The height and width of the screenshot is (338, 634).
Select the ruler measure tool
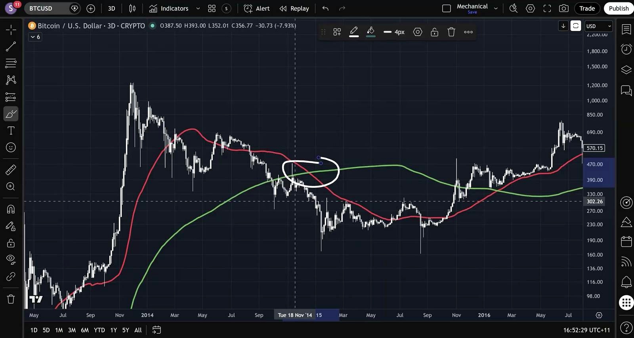tap(11, 170)
